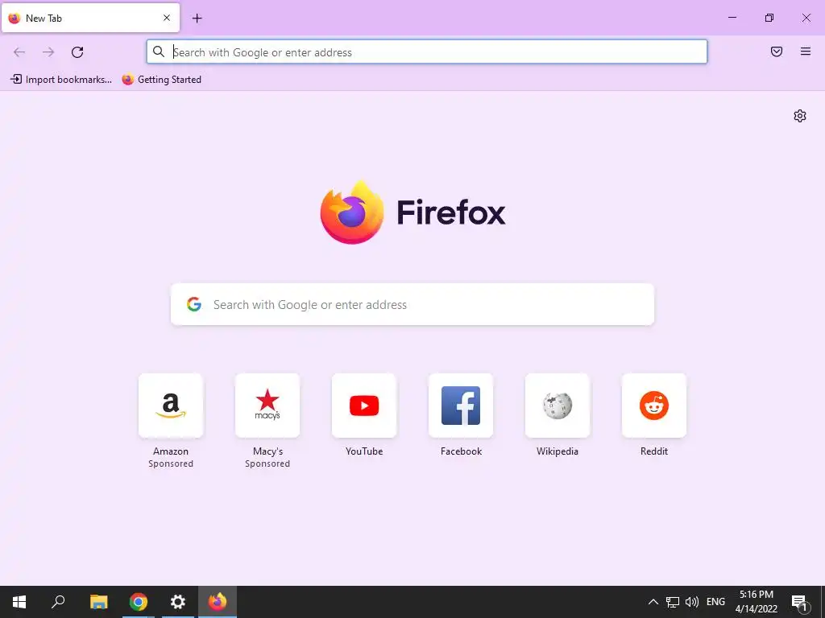Open the Firefox hamburger application menu
825x618 pixels.
coord(806,51)
